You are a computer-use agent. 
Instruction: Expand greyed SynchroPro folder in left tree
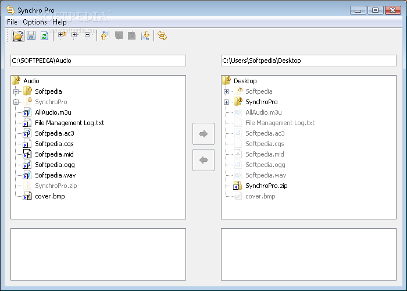[16, 102]
